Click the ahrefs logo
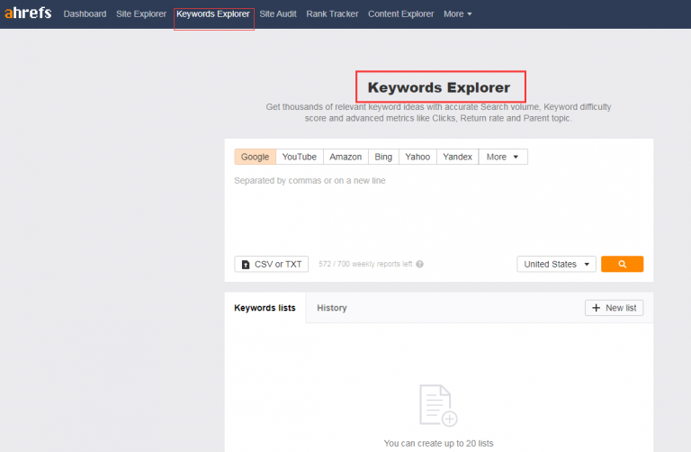Image resolution: width=691 pixels, height=452 pixels. point(28,13)
